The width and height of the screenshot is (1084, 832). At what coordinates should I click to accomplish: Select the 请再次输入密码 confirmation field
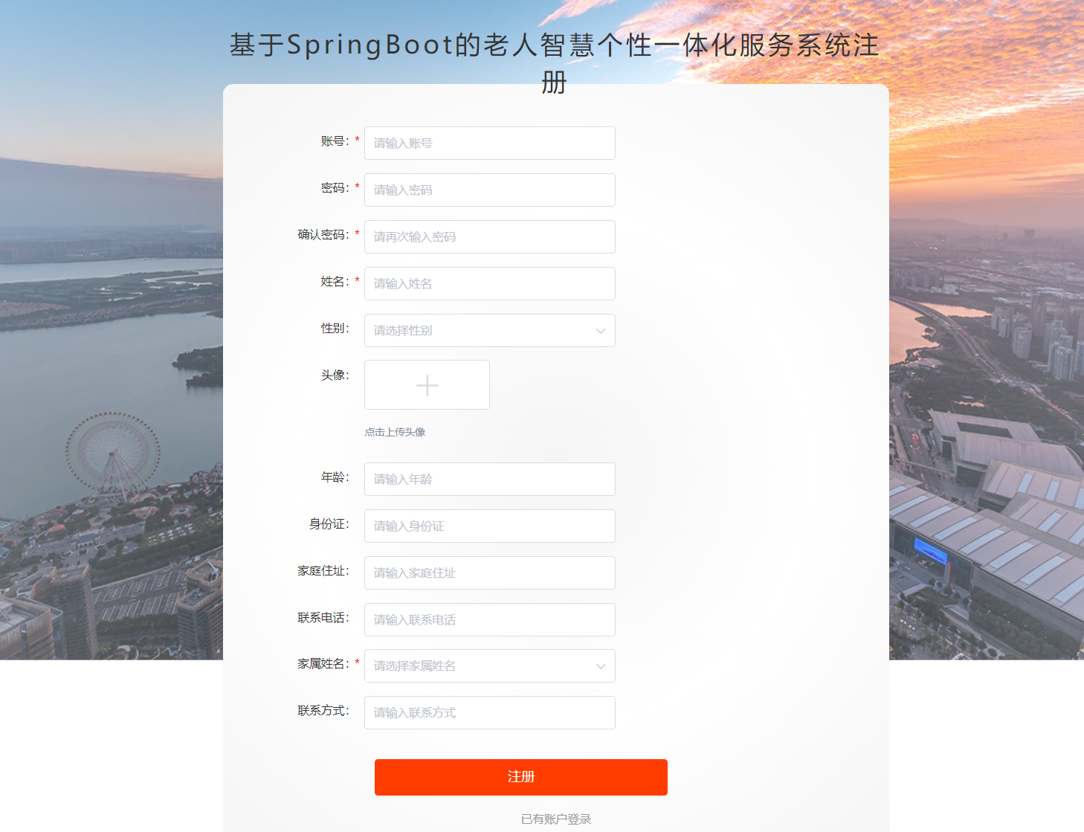tap(489, 237)
